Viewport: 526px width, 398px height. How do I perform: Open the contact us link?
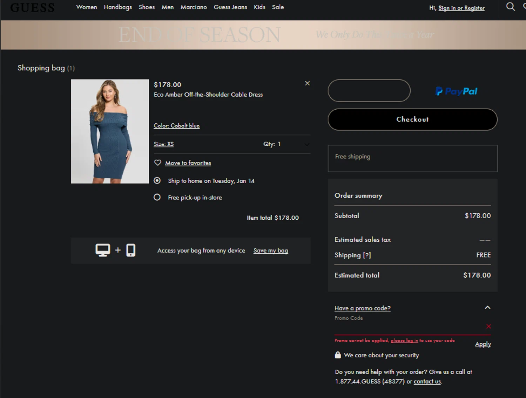click(x=427, y=382)
